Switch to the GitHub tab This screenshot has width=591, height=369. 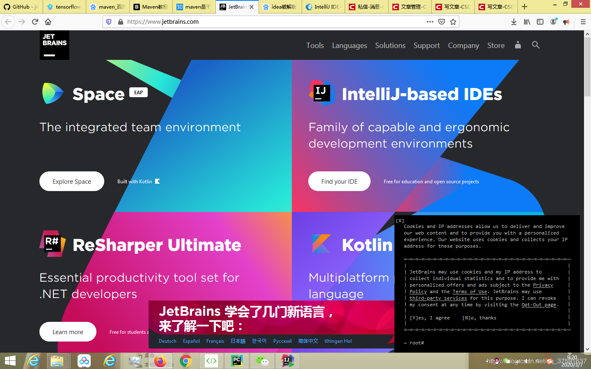pyautogui.click(x=21, y=7)
